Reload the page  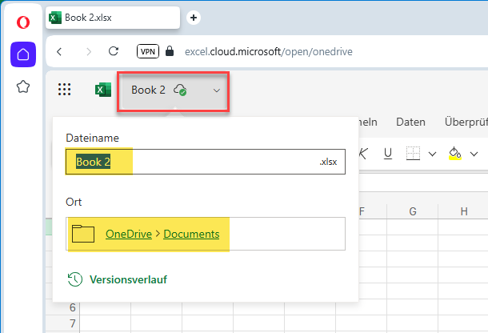click(114, 51)
